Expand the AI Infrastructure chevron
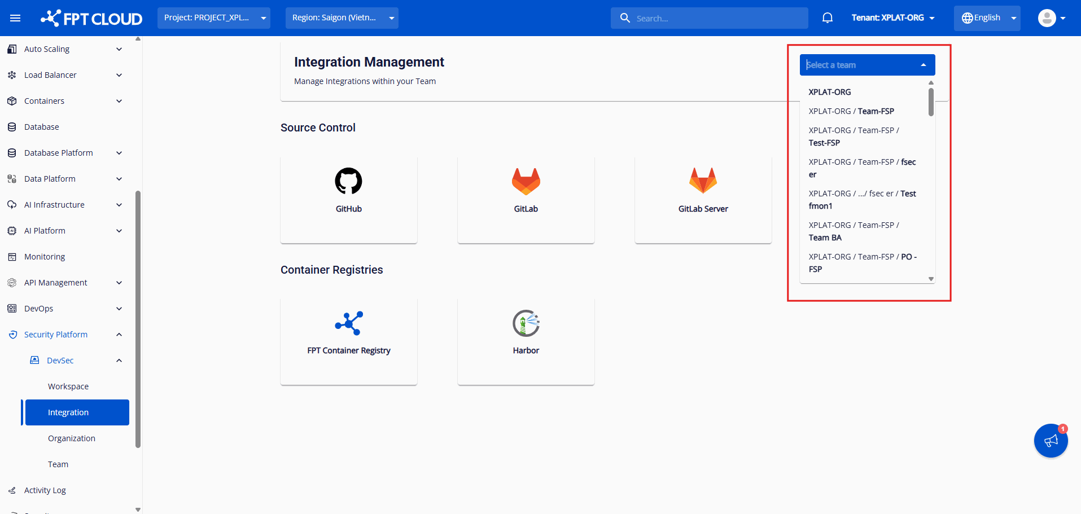 click(119, 205)
